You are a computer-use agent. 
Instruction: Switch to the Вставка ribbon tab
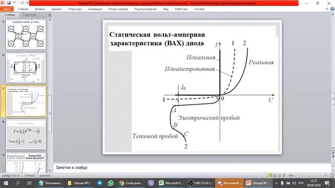[x=40, y=9]
